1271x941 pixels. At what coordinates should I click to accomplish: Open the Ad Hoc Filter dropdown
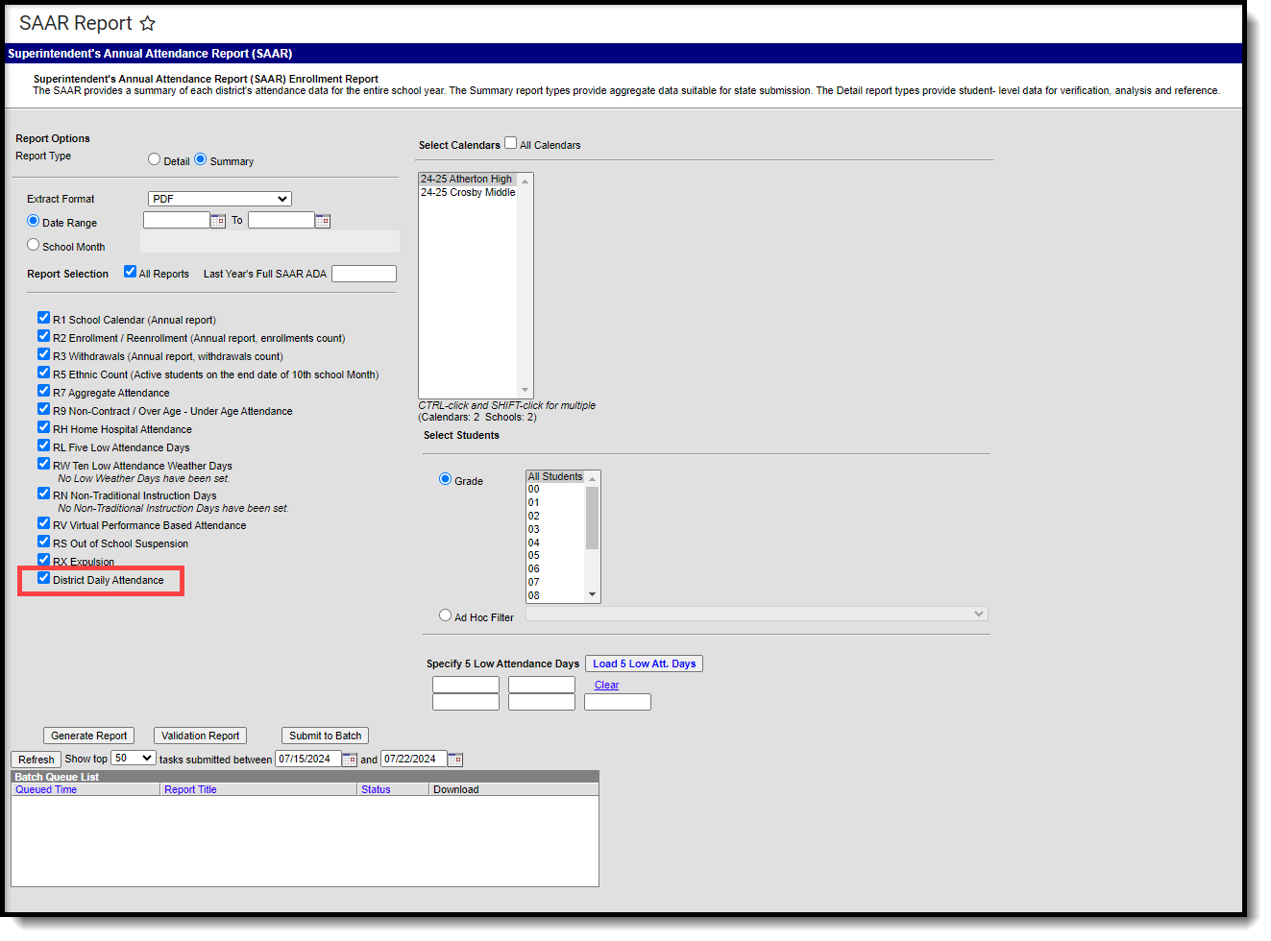(x=757, y=615)
